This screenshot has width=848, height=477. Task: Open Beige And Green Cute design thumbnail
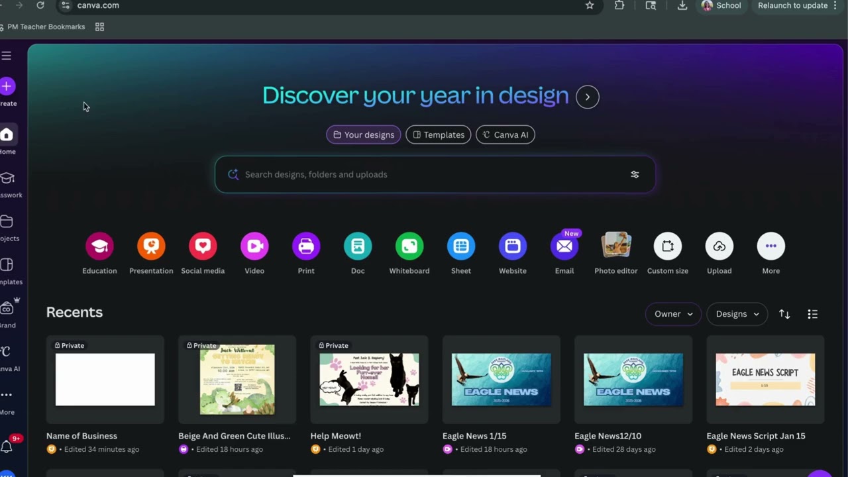[237, 380]
